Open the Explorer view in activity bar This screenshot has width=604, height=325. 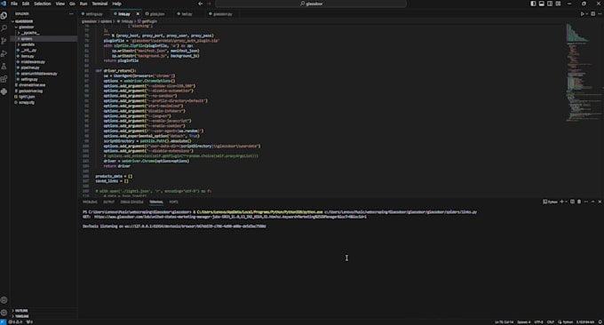pyautogui.click(x=4, y=16)
